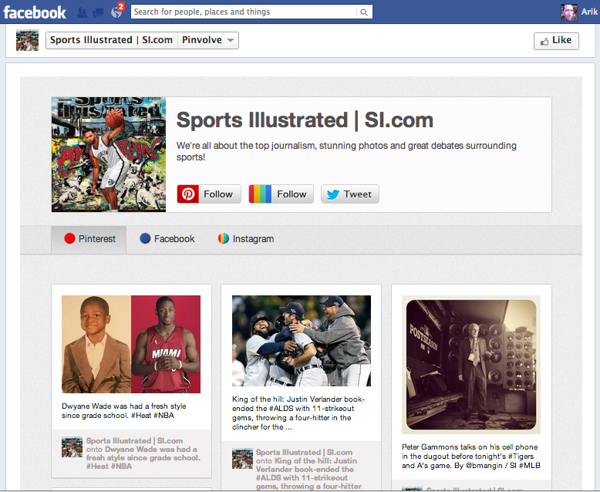This screenshot has width=600, height=492.
Task: Click Arik's profile picture in top bar
Action: (x=569, y=12)
